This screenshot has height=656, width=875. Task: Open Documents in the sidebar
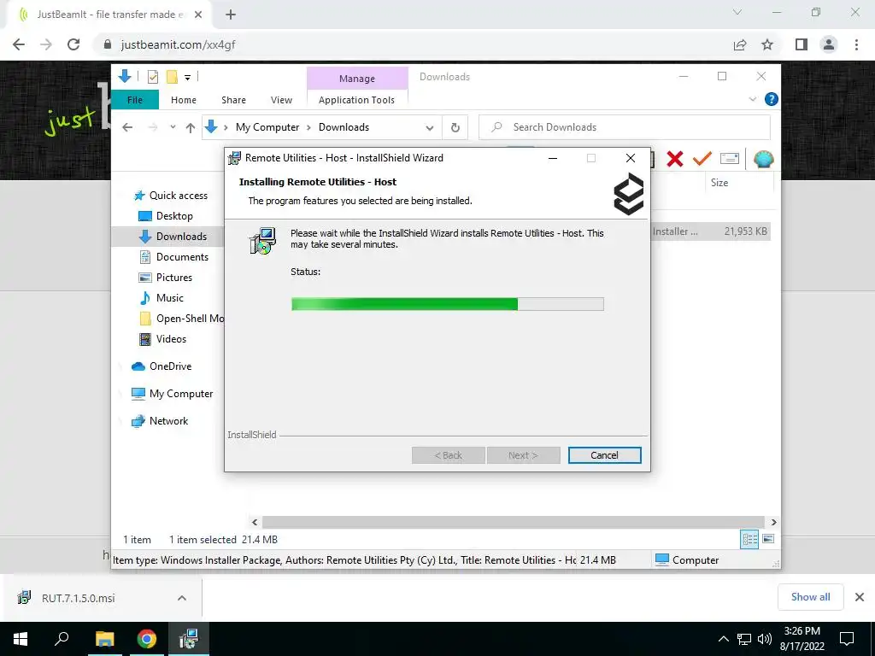(x=173, y=257)
